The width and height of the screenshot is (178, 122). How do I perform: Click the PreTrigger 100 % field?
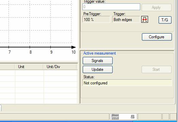pyautogui.click(x=96, y=19)
